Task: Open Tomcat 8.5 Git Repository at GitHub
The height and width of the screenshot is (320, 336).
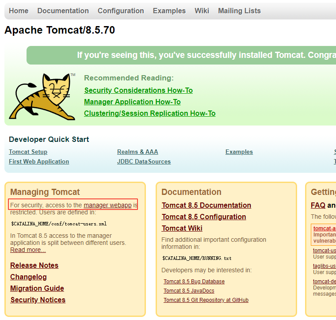Action: (206, 300)
